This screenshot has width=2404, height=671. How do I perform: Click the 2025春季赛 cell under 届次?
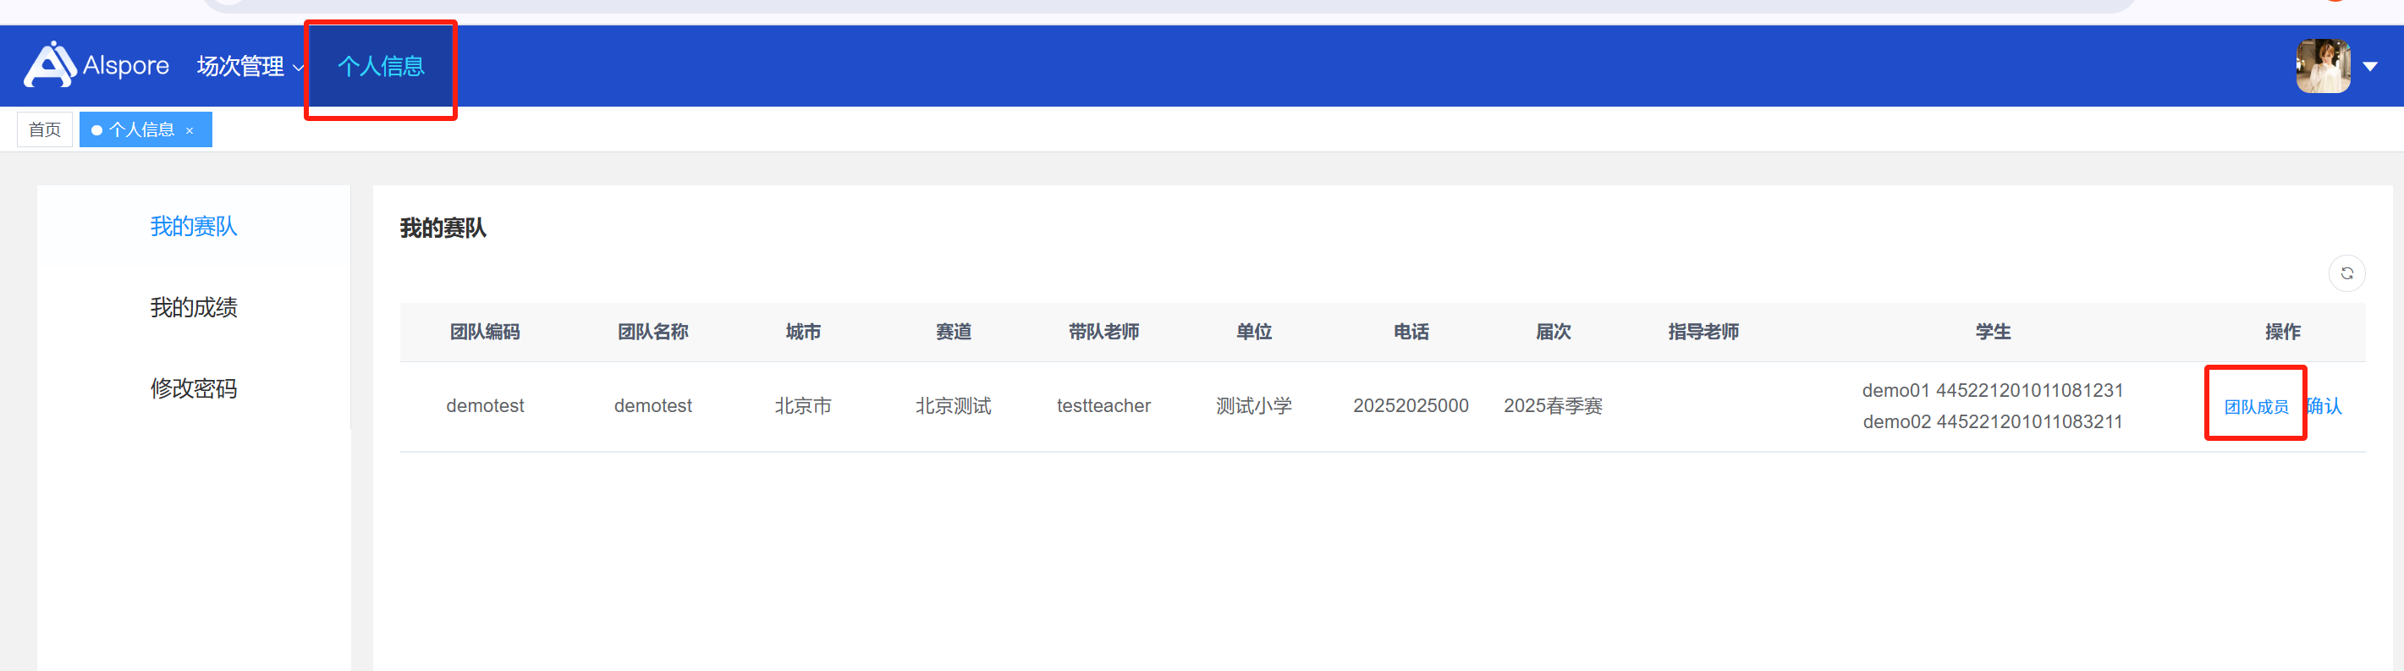point(1553,406)
